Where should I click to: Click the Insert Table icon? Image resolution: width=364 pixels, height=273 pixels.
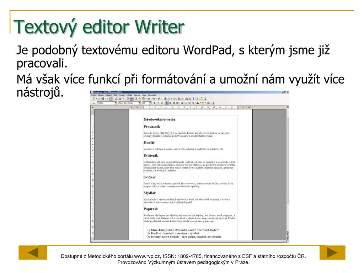click(169, 98)
